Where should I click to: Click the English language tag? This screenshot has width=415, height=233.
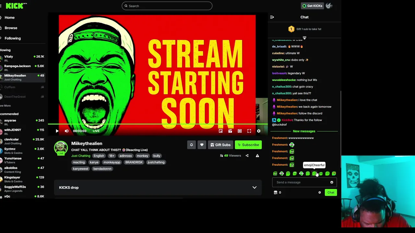click(99, 156)
